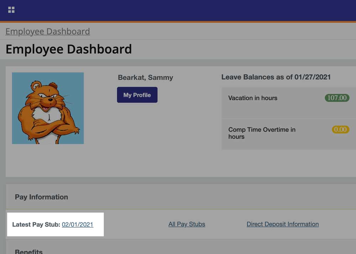Screen dimensions: 356x254
Task: Open Direct Deposit Information
Action: pyautogui.click(x=283, y=224)
